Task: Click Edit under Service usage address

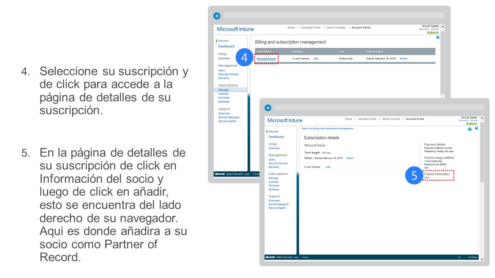Action: click(426, 167)
